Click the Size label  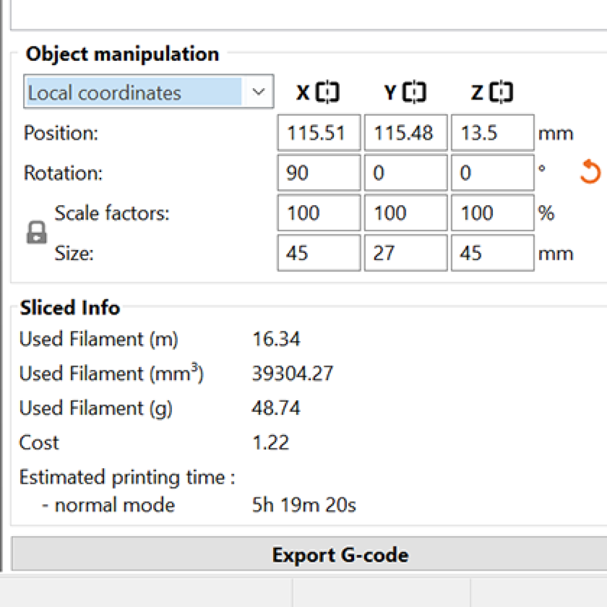tap(74, 253)
